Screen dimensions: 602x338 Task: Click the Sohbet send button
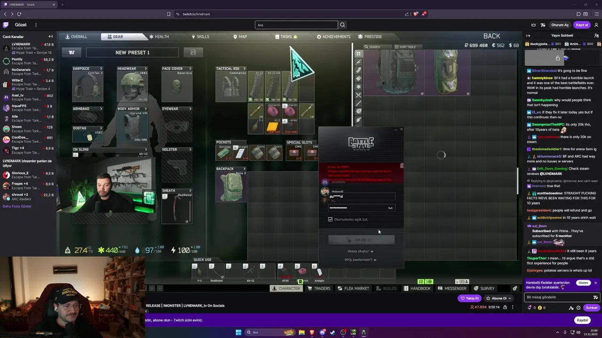pos(592,308)
